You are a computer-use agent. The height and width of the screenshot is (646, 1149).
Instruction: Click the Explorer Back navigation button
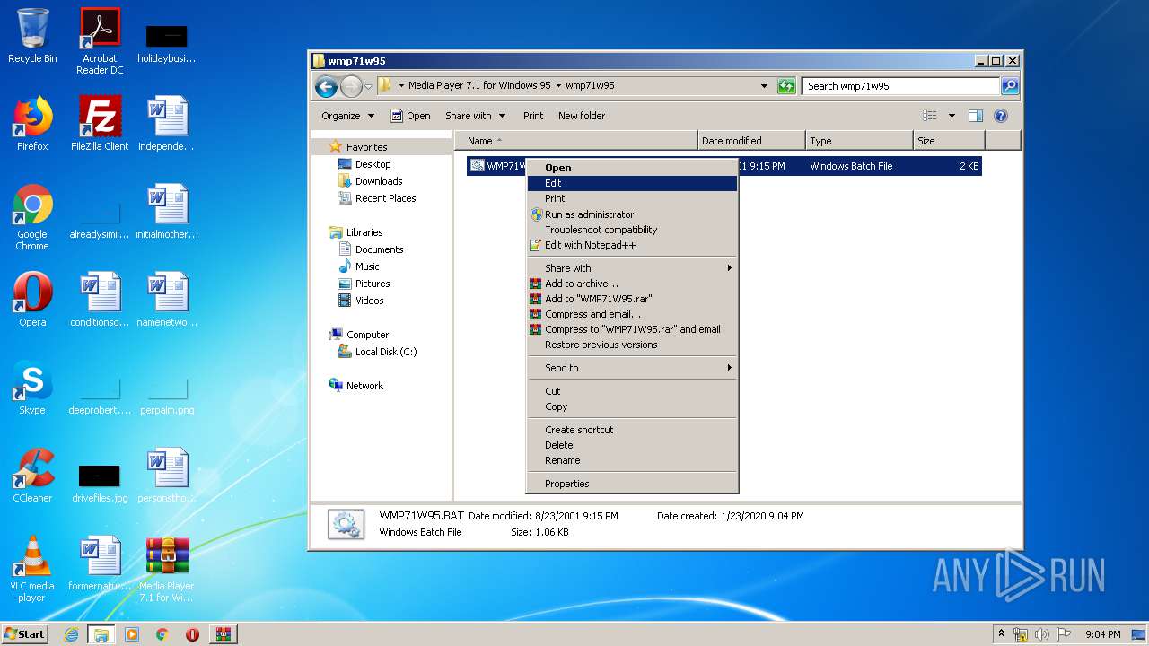pyautogui.click(x=326, y=86)
